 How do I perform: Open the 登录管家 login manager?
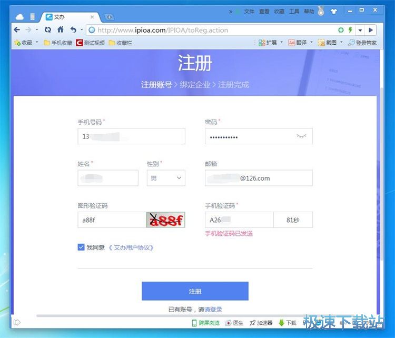pyautogui.click(x=362, y=43)
